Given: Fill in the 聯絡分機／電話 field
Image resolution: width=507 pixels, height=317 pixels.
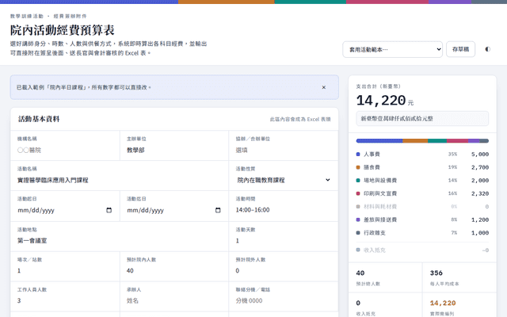Looking at the screenshot, I should tap(284, 300).
